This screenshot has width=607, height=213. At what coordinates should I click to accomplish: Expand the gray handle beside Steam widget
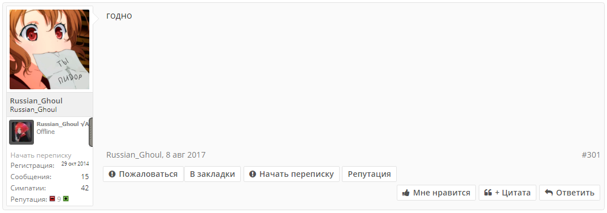coord(91,132)
